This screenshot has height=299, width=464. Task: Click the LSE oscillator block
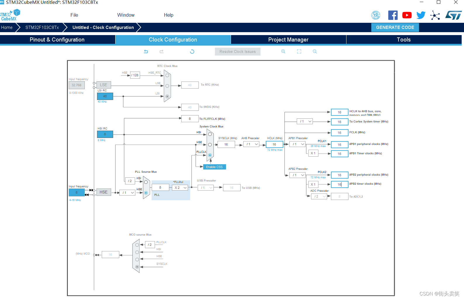[104, 85]
